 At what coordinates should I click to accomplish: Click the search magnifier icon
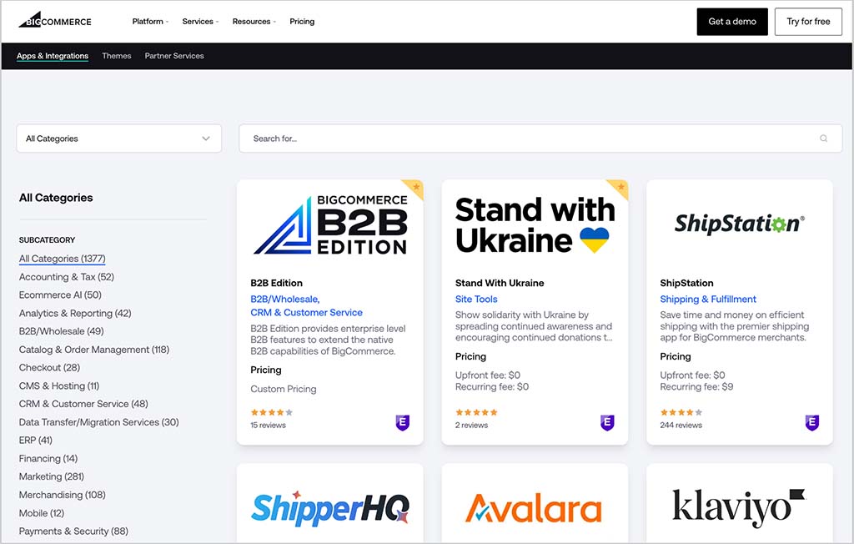point(823,139)
